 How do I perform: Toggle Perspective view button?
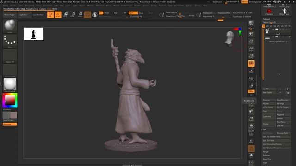tap(251, 64)
